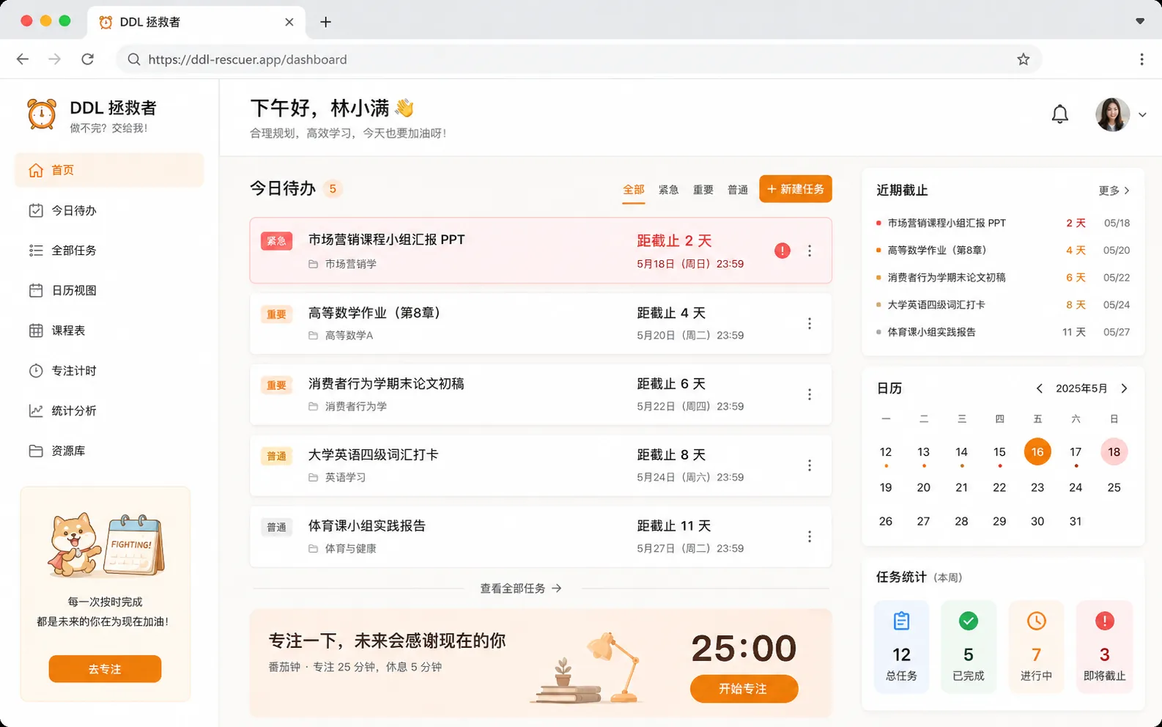Open 全部任务 in the sidebar
This screenshot has width=1162, height=727.
tap(109, 251)
